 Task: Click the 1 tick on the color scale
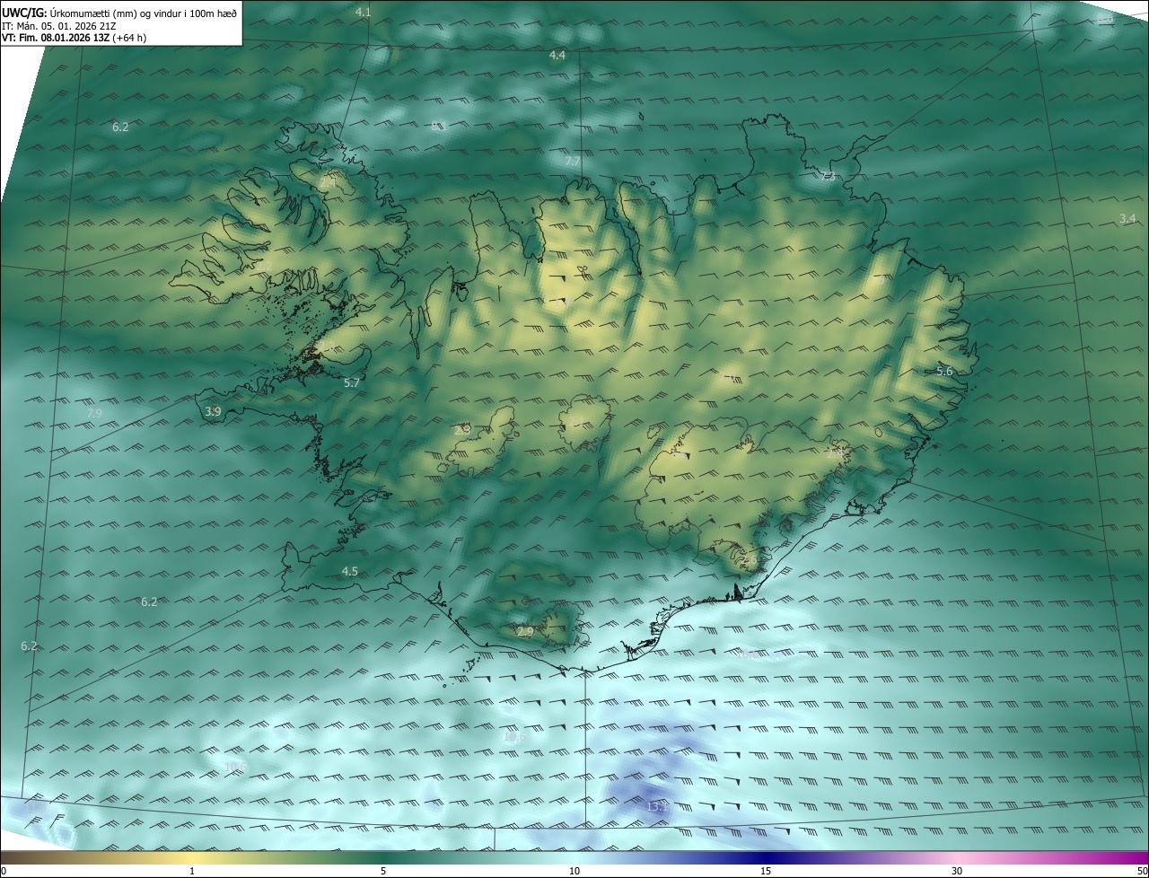tap(192, 871)
